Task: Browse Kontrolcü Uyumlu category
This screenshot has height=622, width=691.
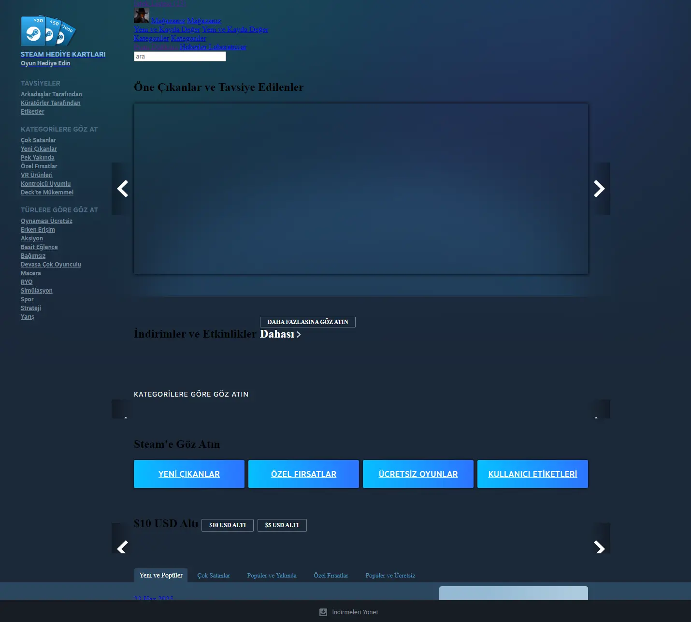Action: [x=46, y=184]
